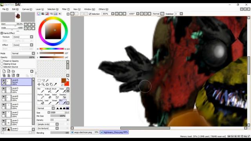251x141 pixels.
Task: Open the Stabilizer value dropdown
Action: coord(181,14)
